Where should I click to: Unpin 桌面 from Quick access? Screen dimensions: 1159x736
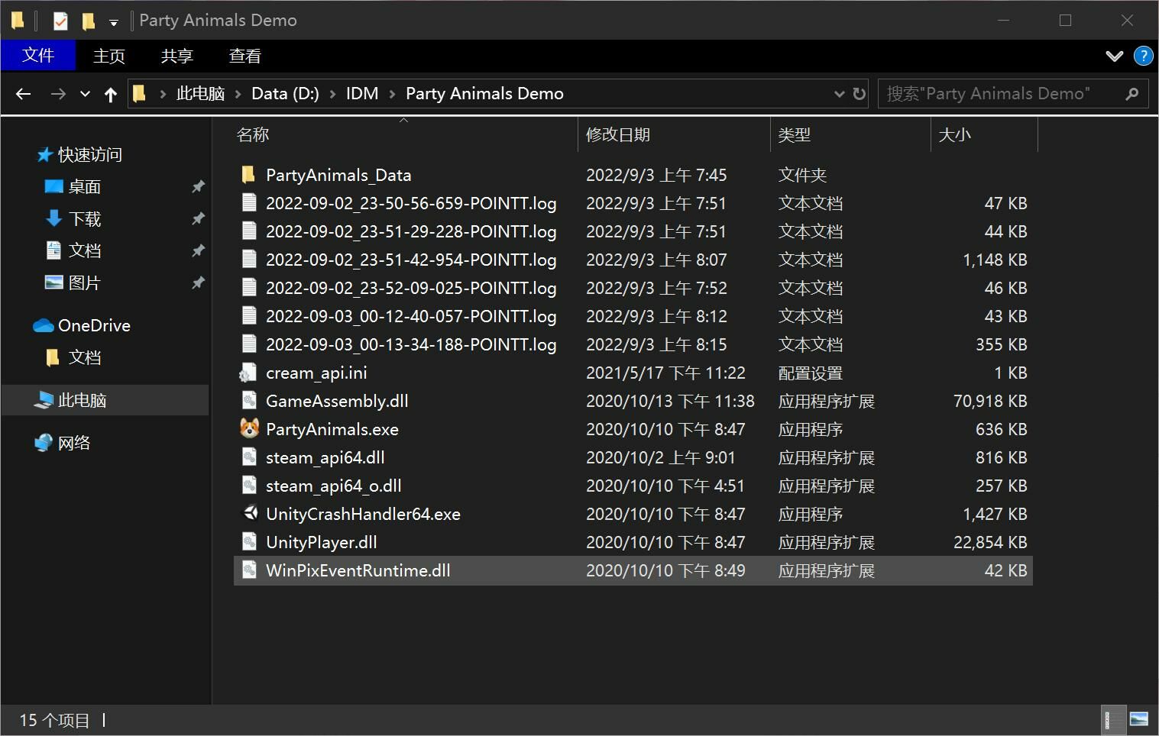(x=198, y=186)
